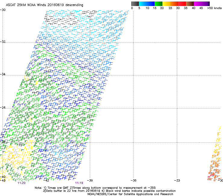Click latitude label -38 on left axis

tap(3, 142)
